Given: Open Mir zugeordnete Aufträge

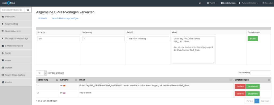Looking at the screenshot, I should [16, 38].
